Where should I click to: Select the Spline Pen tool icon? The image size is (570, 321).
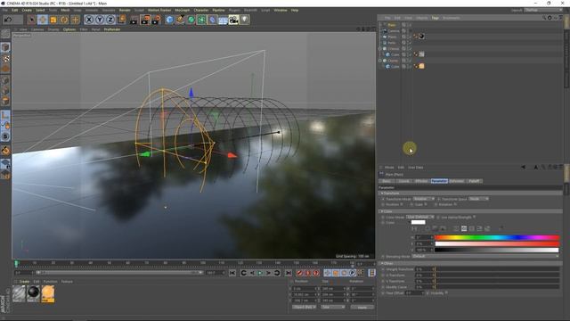point(180,20)
